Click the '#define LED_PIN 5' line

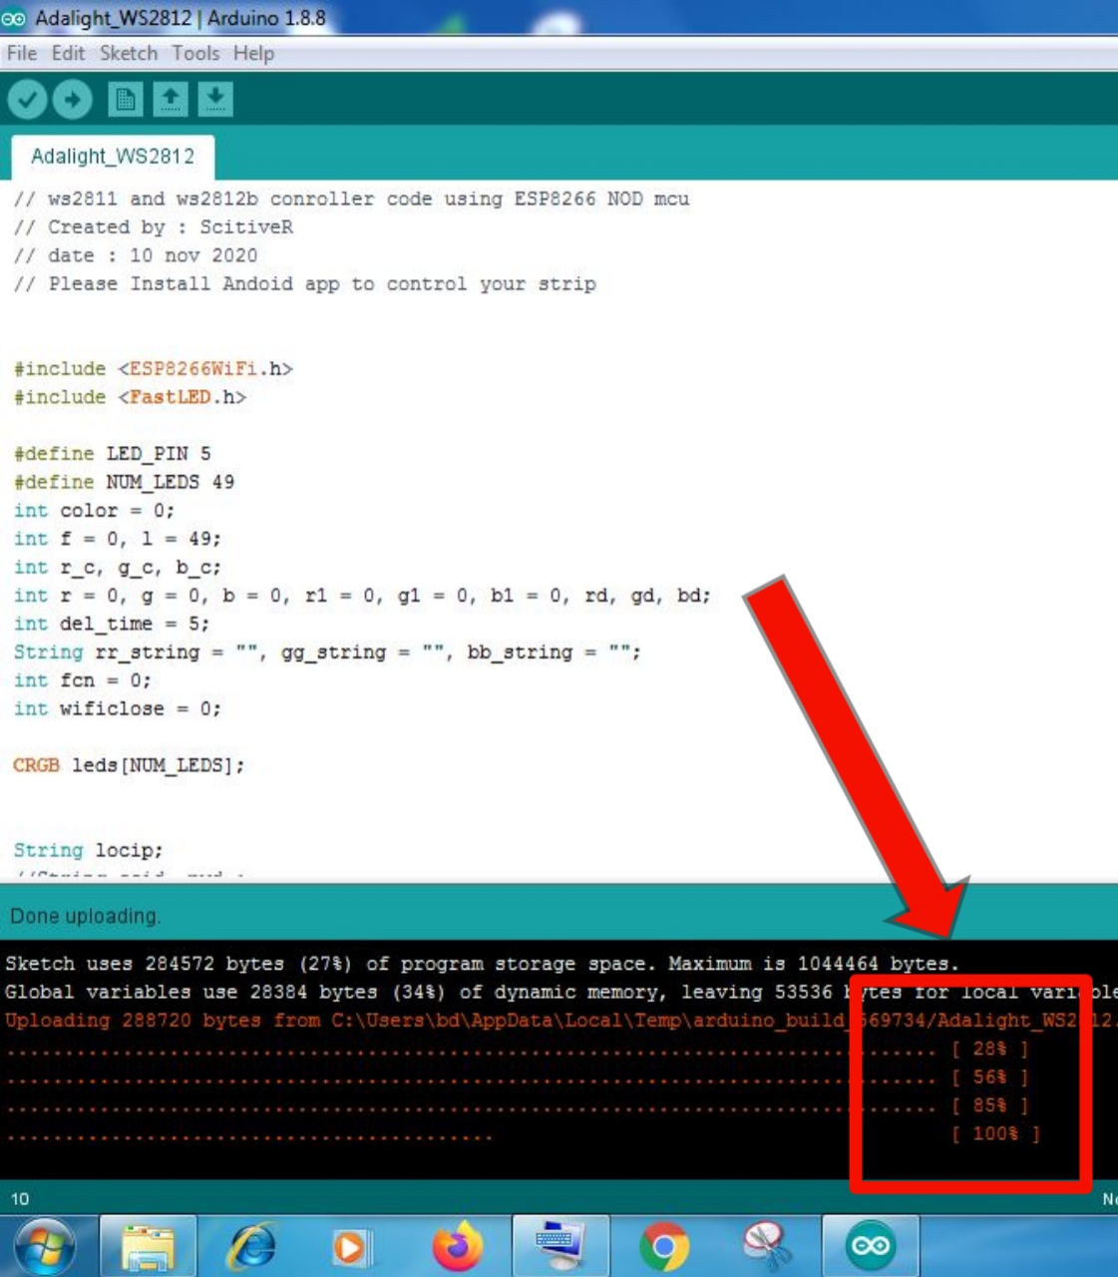point(113,454)
